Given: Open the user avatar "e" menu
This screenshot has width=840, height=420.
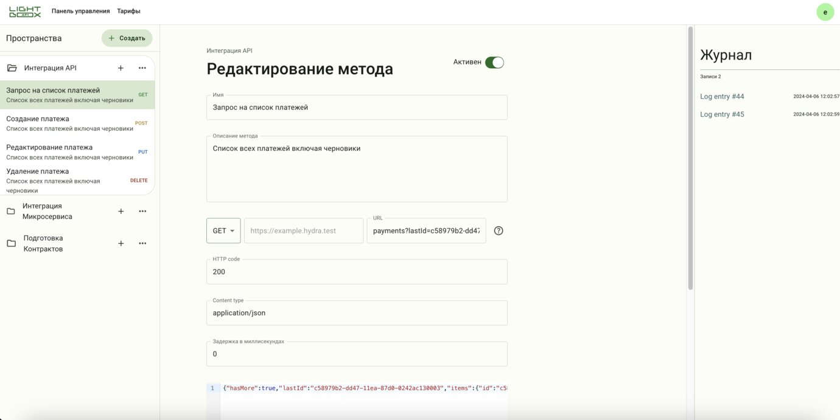Looking at the screenshot, I should click(x=825, y=12).
